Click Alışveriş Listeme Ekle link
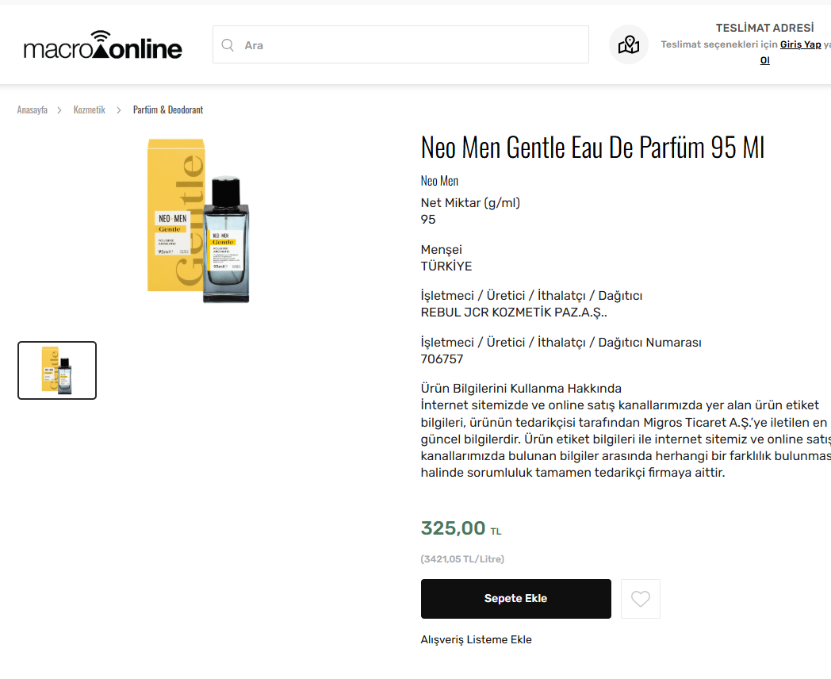831x679 pixels. tap(476, 640)
